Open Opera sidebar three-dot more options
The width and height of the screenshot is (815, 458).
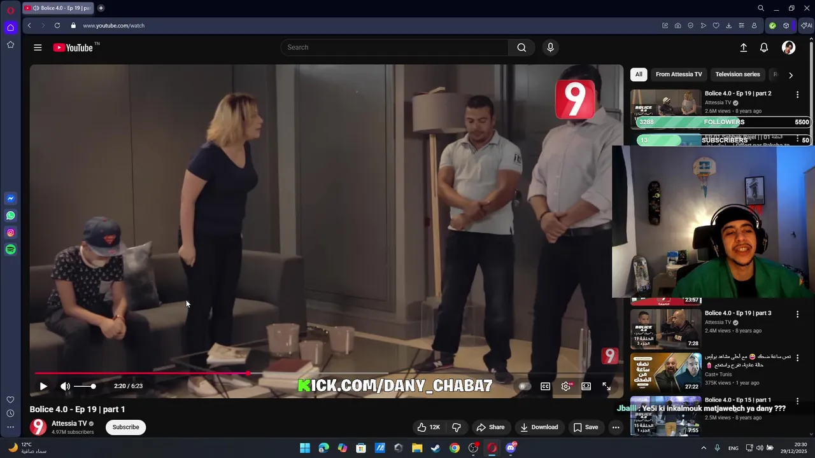click(10, 427)
